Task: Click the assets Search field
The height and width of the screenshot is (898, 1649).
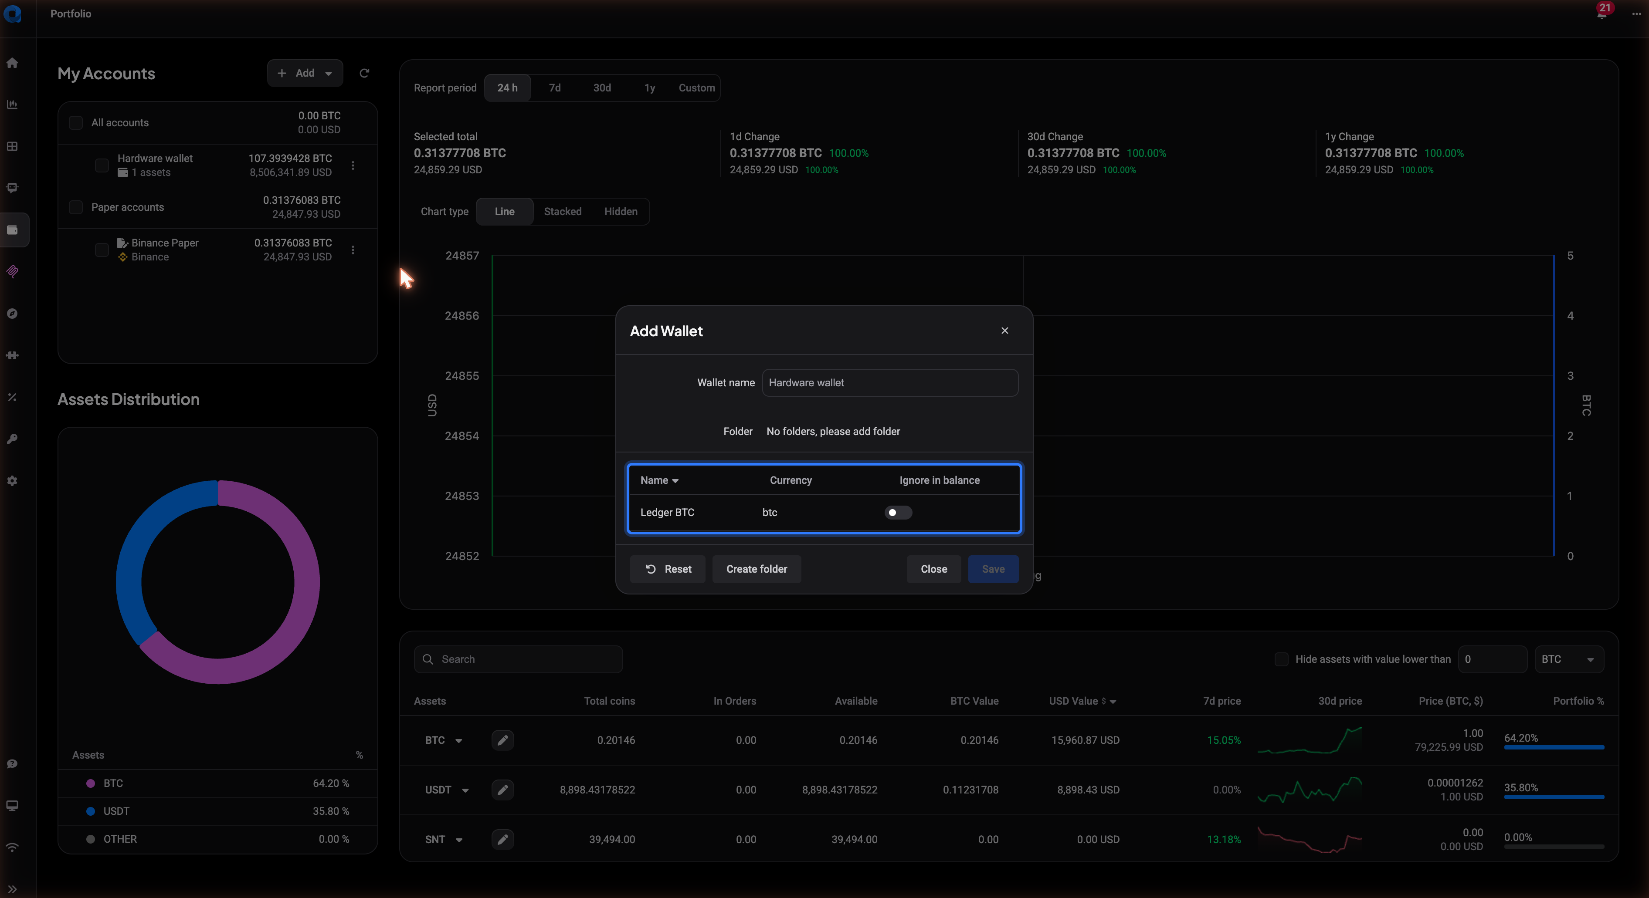Action: click(519, 659)
